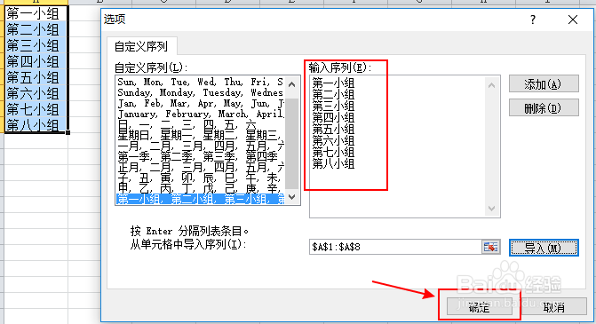Select the 正月, 二月, 三月 list entry
Screen dimensions: 596x324
tap(200, 167)
